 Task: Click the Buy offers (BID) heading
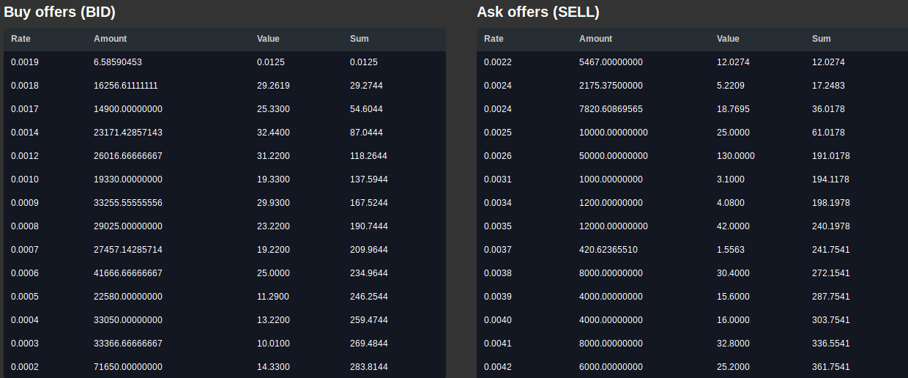pos(59,12)
